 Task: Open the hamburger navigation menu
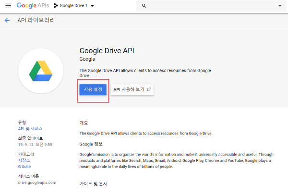pyautogui.click(x=8, y=5)
